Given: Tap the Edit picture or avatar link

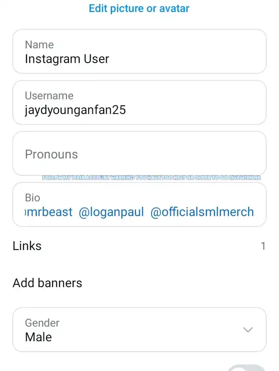Looking at the screenshot, I should click(x=139, y=8).
